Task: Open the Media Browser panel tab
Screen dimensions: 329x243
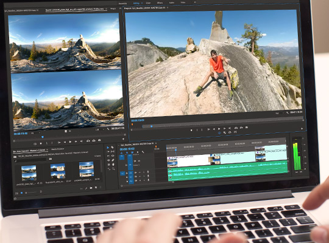Action: pyautogui.click(x=58, y=149)
